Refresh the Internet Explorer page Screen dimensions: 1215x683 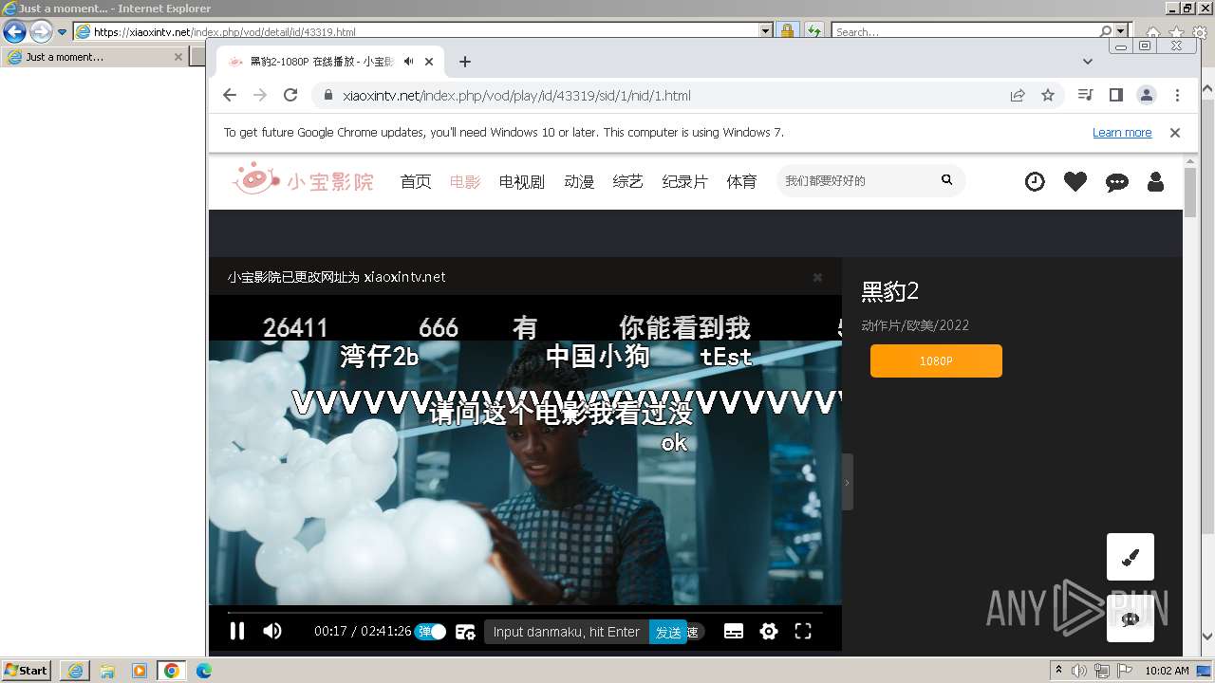[x=813, y=31]
